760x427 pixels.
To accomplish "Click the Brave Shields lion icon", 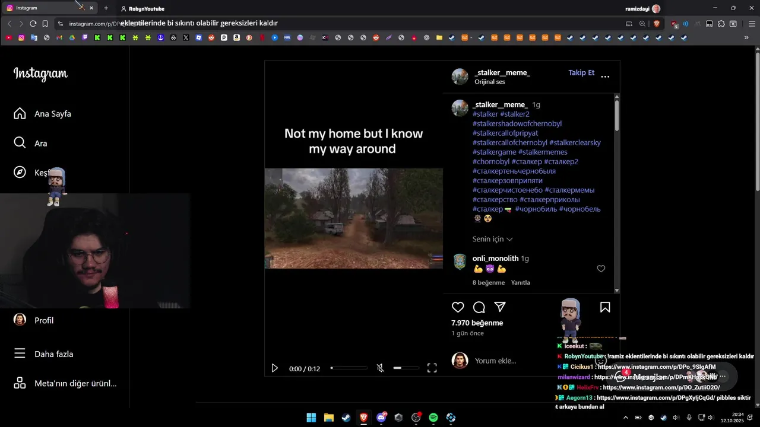I will coord(657,24).
